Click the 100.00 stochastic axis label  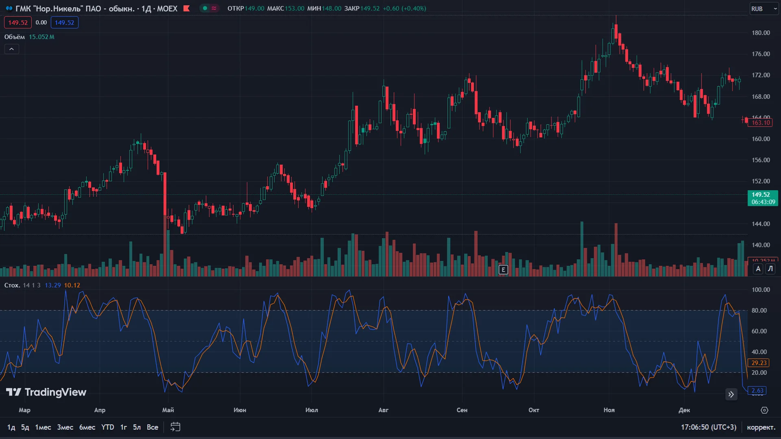(x=761, y=290)
